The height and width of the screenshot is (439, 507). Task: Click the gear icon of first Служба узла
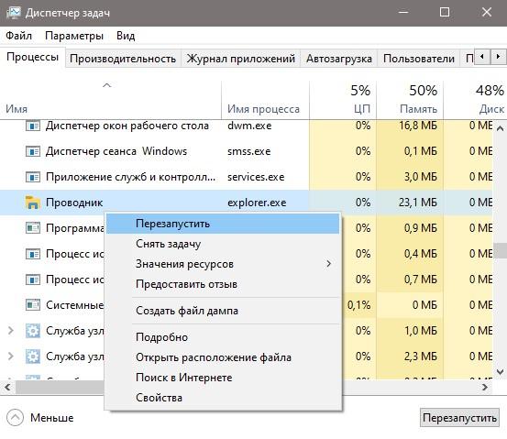click(x=33, y=331)
